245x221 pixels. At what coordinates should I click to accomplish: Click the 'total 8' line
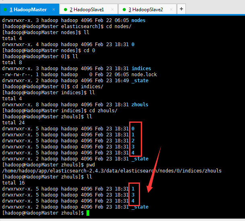12,63
